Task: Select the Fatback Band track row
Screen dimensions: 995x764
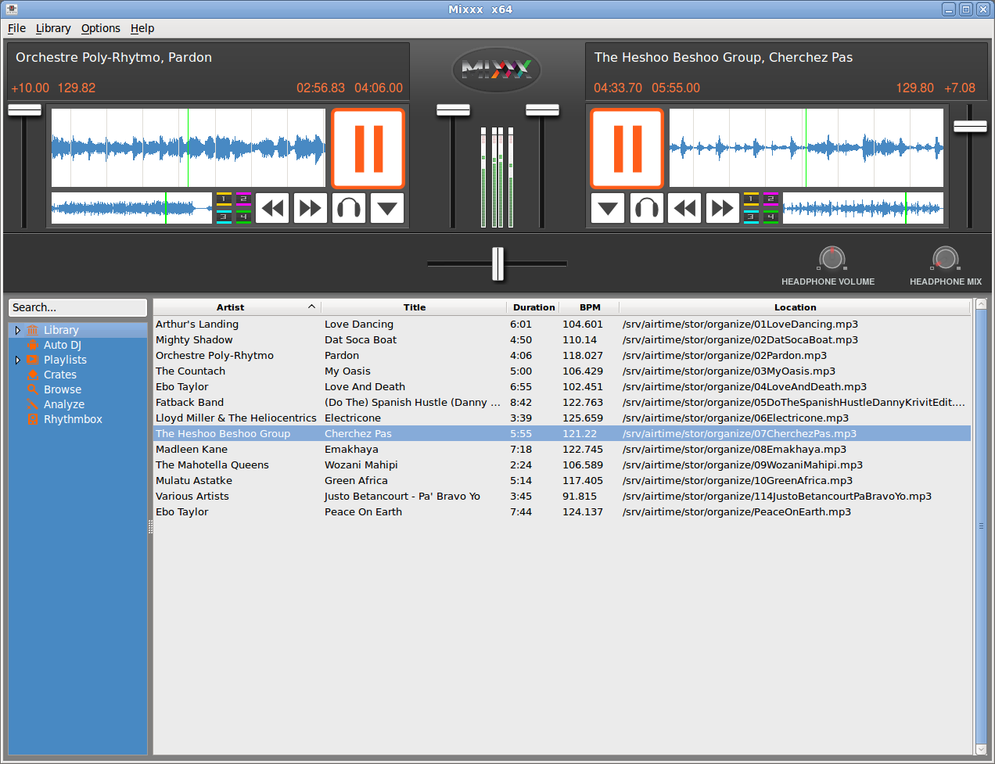Action: pos(562,402)
